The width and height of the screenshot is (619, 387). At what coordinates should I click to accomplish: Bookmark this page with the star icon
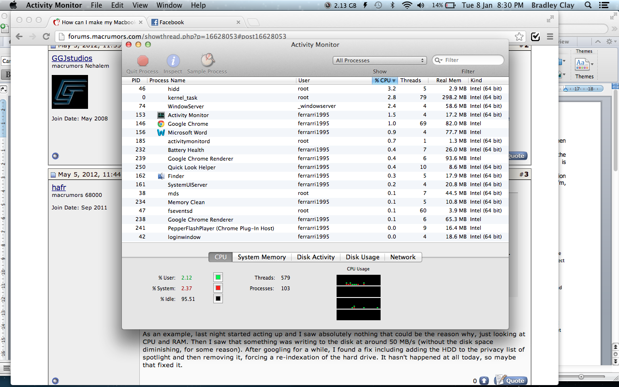[519, 36]
